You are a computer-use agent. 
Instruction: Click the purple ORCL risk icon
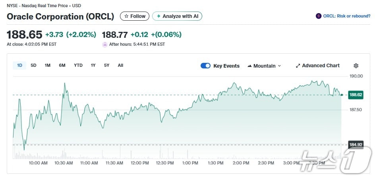coord(318,16)
